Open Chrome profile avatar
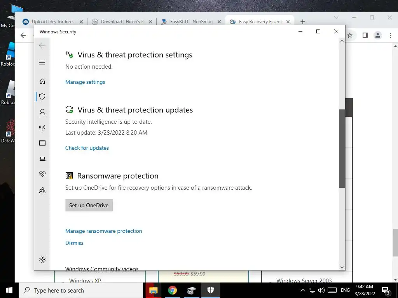The height and width of the screenshot is (298, 398). [378, 35]
